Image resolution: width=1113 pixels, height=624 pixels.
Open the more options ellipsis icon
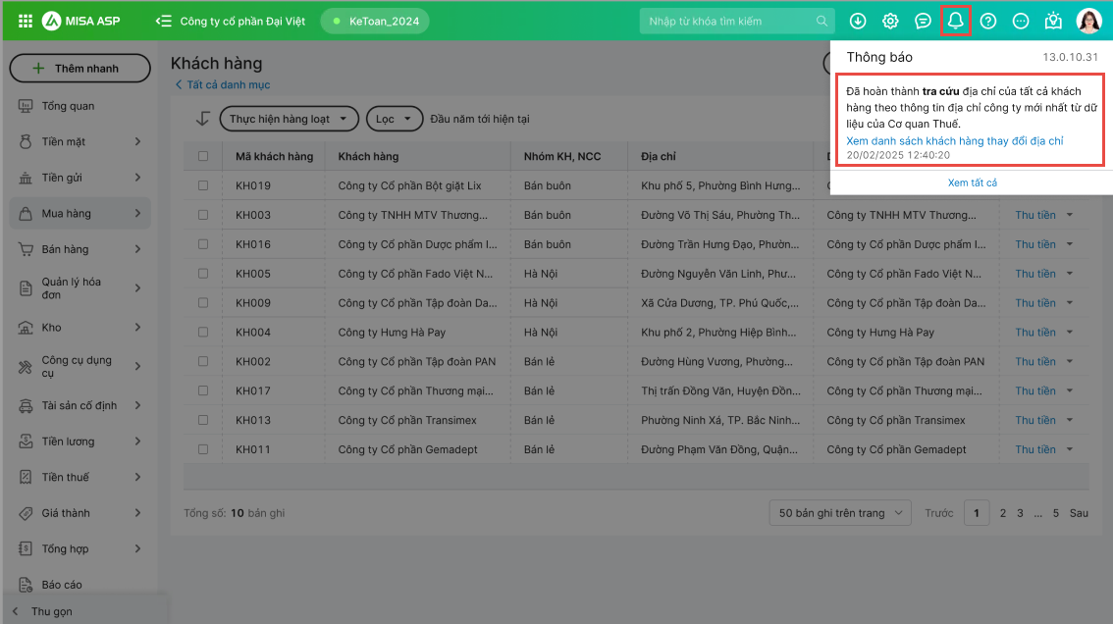coord(1021,22)
